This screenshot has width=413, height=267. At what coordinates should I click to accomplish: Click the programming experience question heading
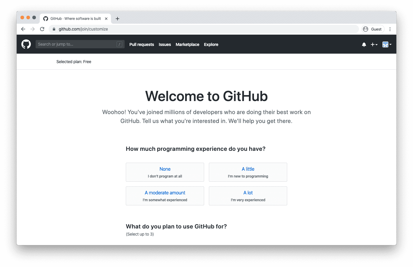196,149
